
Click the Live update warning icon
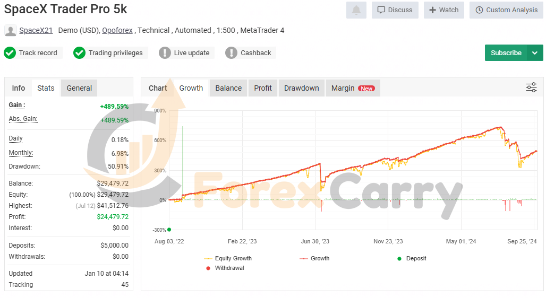(x=165, y=53)
